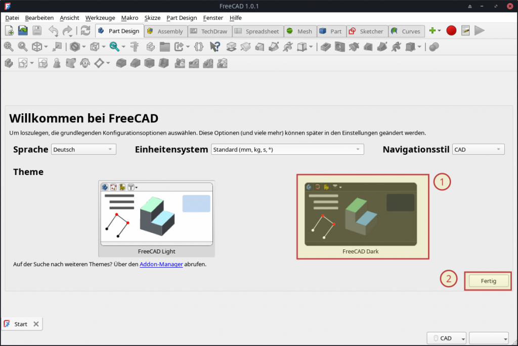Follow the Addon-Manager link
Image resolution: width=518 pixels, height=346 pixels.
161,264
